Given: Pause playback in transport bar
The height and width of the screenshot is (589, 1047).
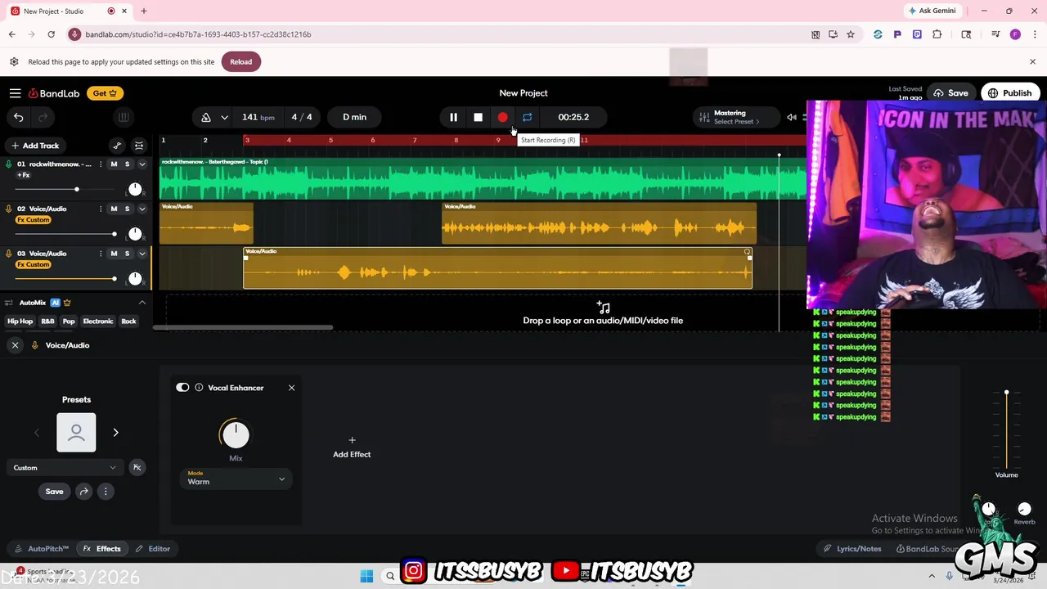Looking at the screenshot, I should pyautogui.click(x=453, y=117).
